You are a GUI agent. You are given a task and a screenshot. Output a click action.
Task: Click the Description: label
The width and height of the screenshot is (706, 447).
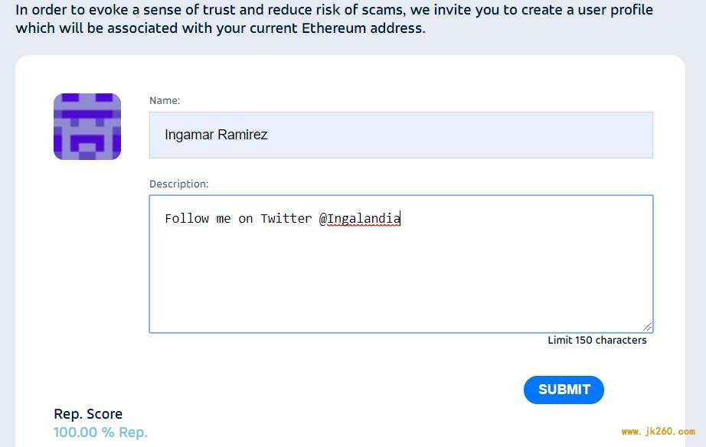pyautogui.click(x=178, y=184)
